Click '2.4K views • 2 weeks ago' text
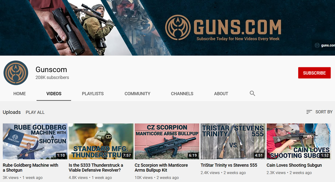 [223, 173]
